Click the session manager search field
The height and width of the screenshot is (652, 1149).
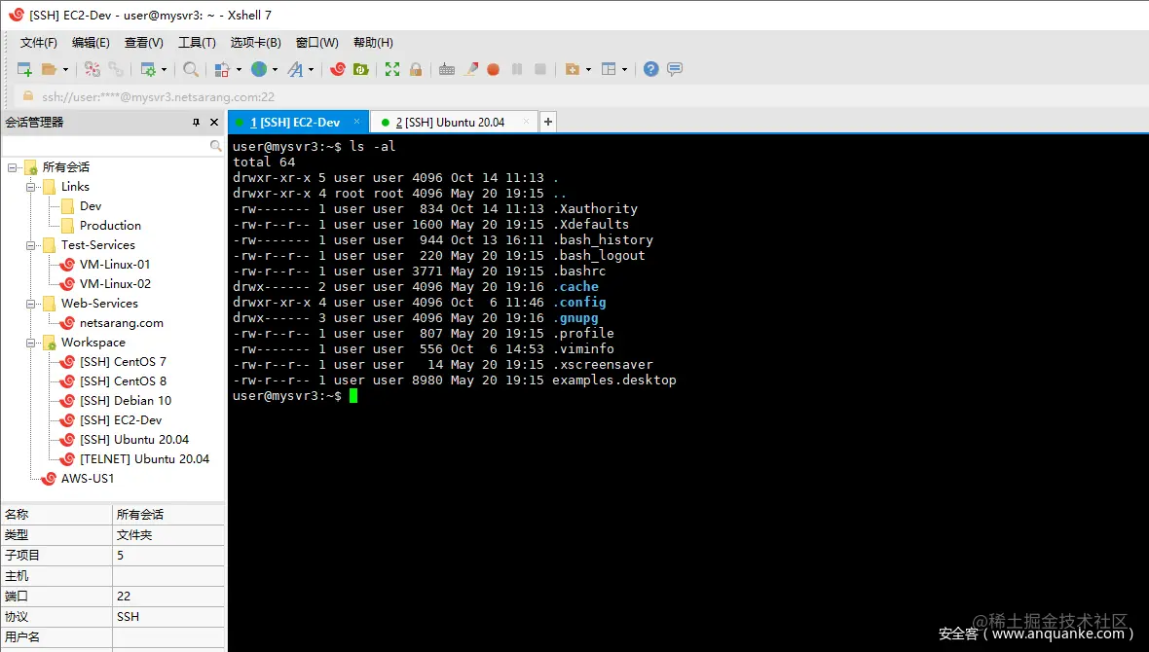pyautogui.click(x=112, y=146)
